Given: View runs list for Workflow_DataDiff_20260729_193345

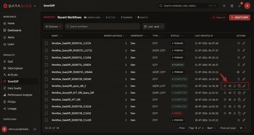Looking at the screenshot, I should pyautogui.click(x=239, y=79).
